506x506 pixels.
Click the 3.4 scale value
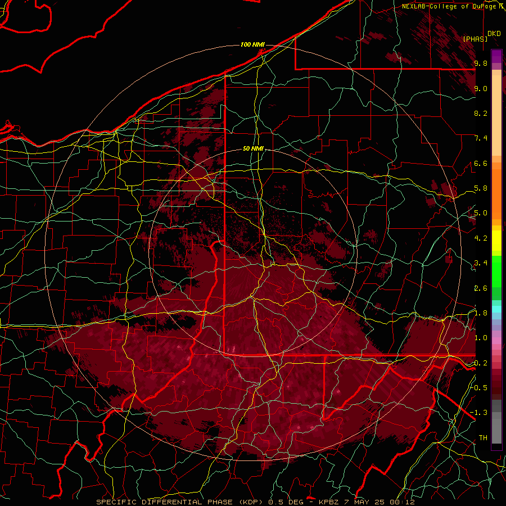coord(481,263)
